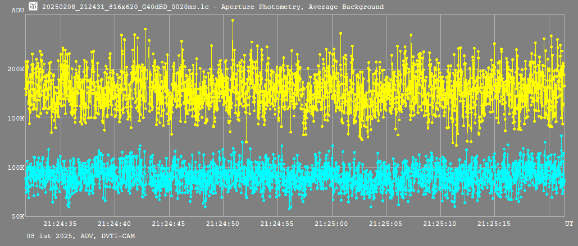
Task: Click the 21:24:45 time axis label
Action: [x=169, y=224]
